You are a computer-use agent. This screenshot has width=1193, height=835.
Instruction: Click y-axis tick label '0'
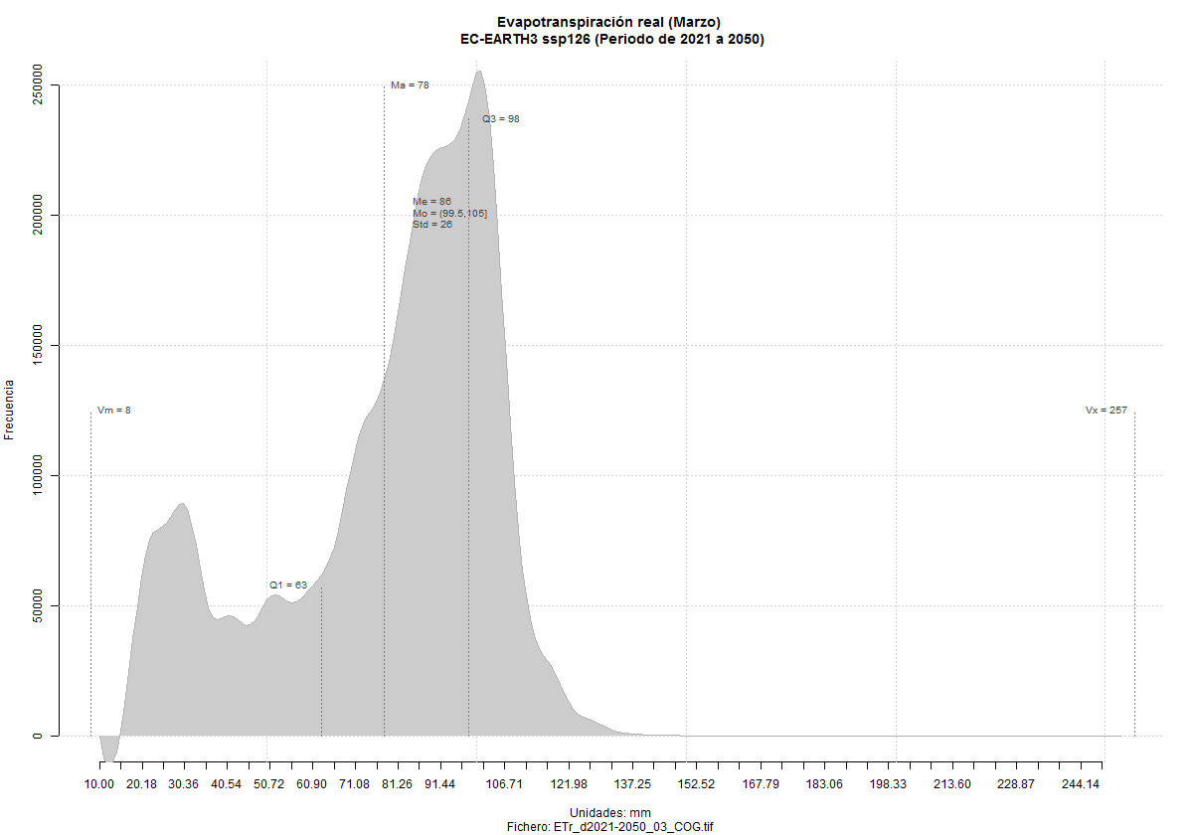(x=38, y=736)
